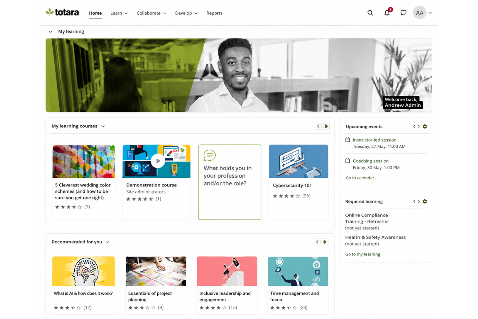Screen dimensions: 478x319
Task: Open My learning courses dropdown
Action: point(103,126)
